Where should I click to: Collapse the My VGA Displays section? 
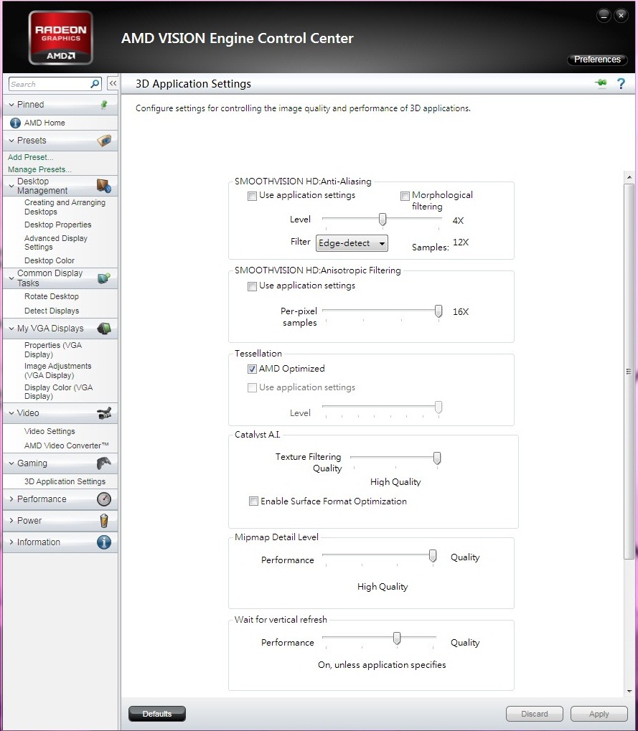(x=11, y=329)
